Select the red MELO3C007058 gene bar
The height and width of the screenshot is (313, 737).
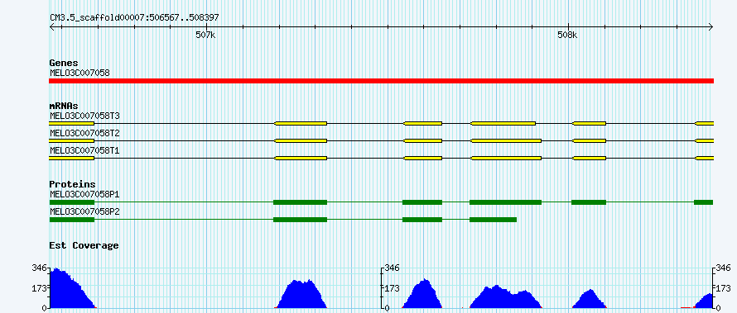click(381, 81)
